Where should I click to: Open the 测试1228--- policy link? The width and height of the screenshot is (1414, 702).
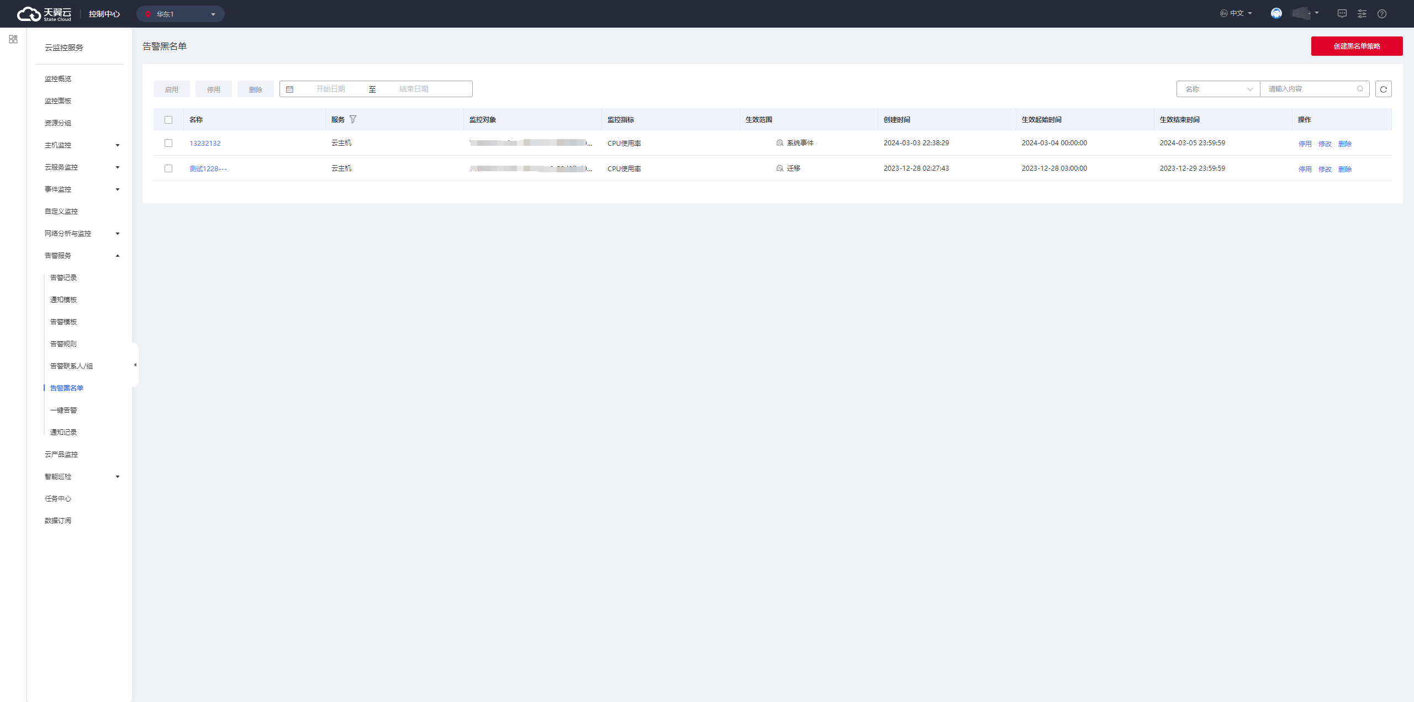208,169
